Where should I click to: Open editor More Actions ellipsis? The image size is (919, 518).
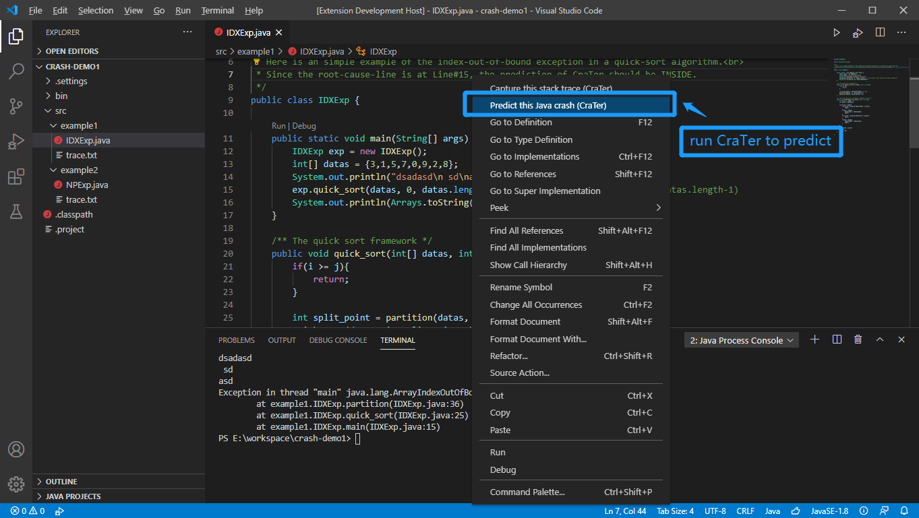tap(901, 32)
